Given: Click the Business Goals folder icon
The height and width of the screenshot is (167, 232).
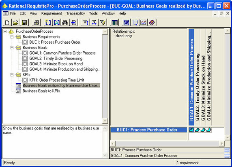Looking at the screenshot, I should (x=18, y=47).
